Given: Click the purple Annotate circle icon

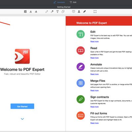Looking at the screenshot, I should (x=81, y=67).
